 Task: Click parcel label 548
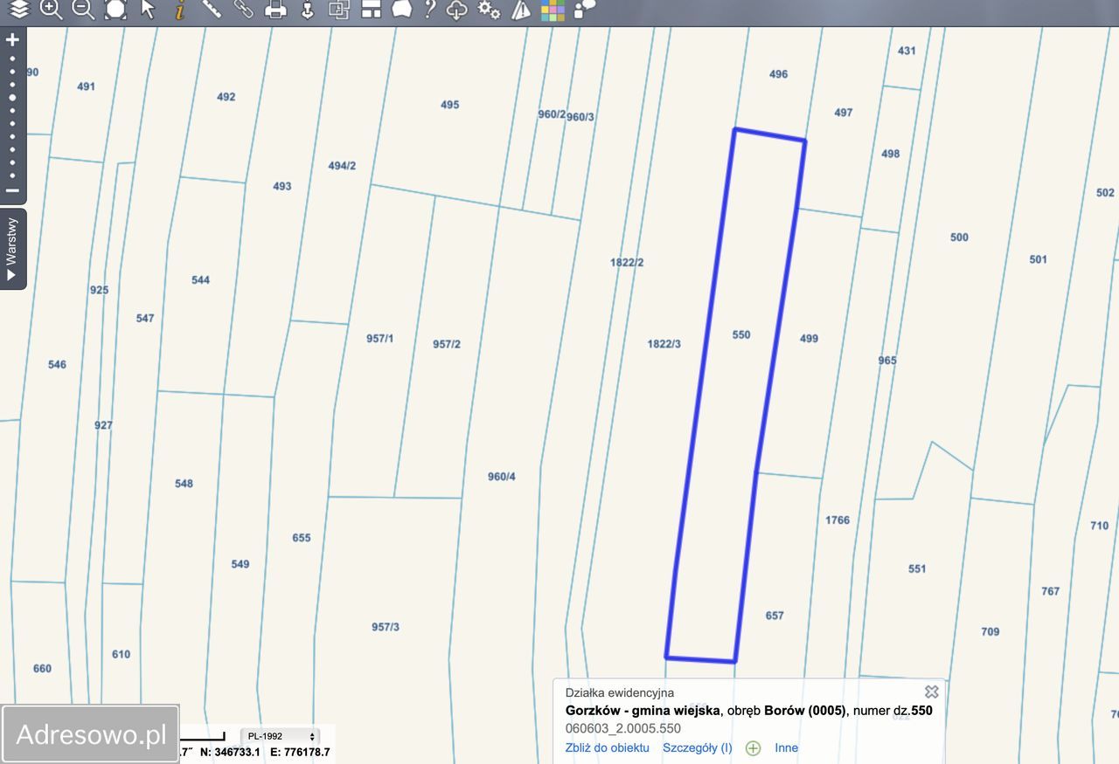(x=184, y=484)
